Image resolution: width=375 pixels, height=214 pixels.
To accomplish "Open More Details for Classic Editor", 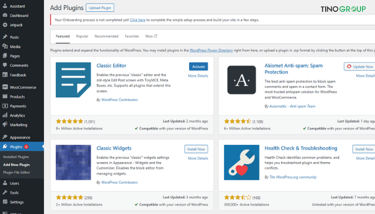I will tap(198, 76).
